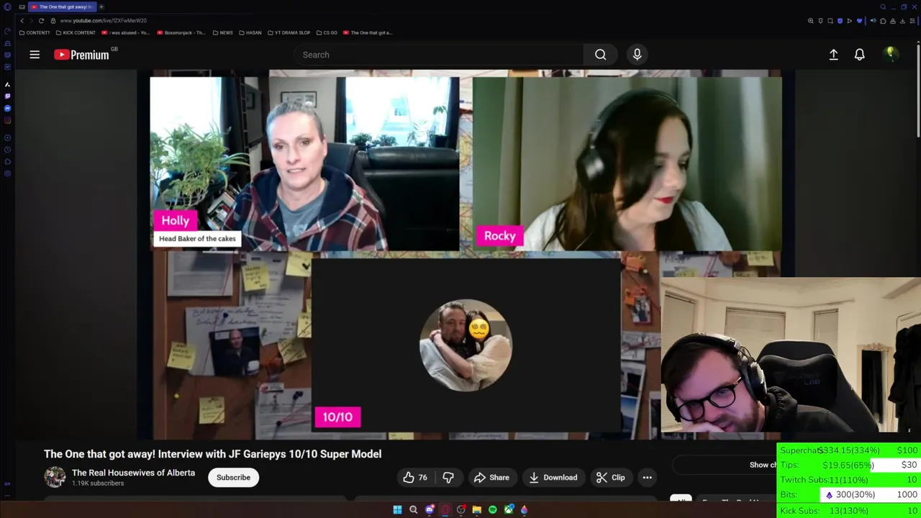
Task: Open Spotify from the taskbar
Action: [493, 509]
